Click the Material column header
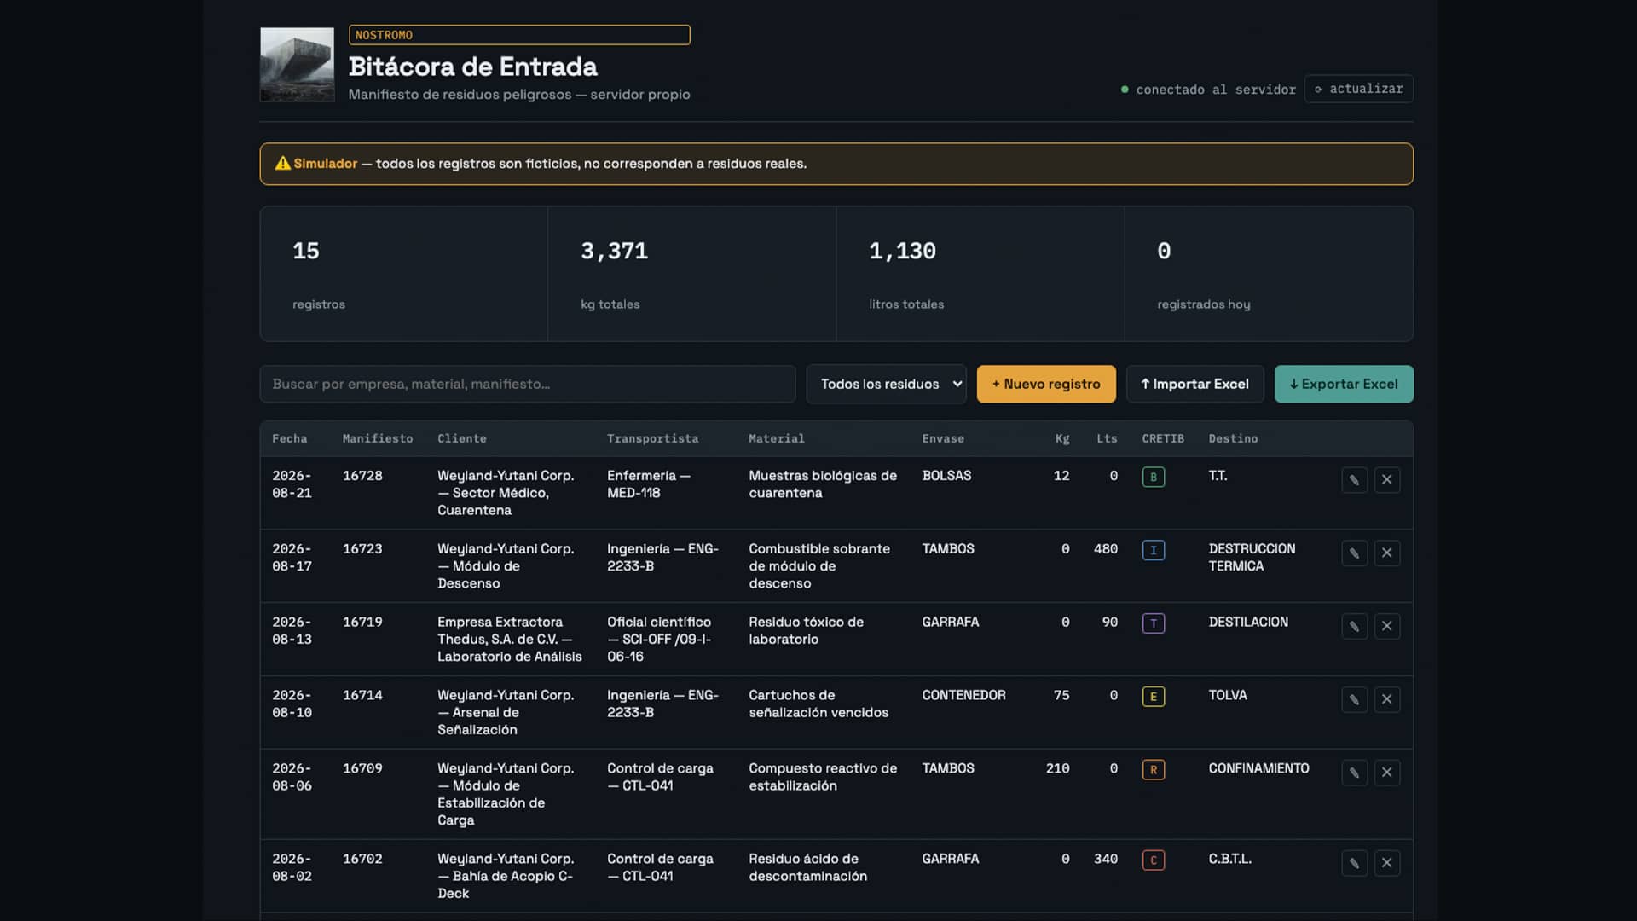 (777, 439)
